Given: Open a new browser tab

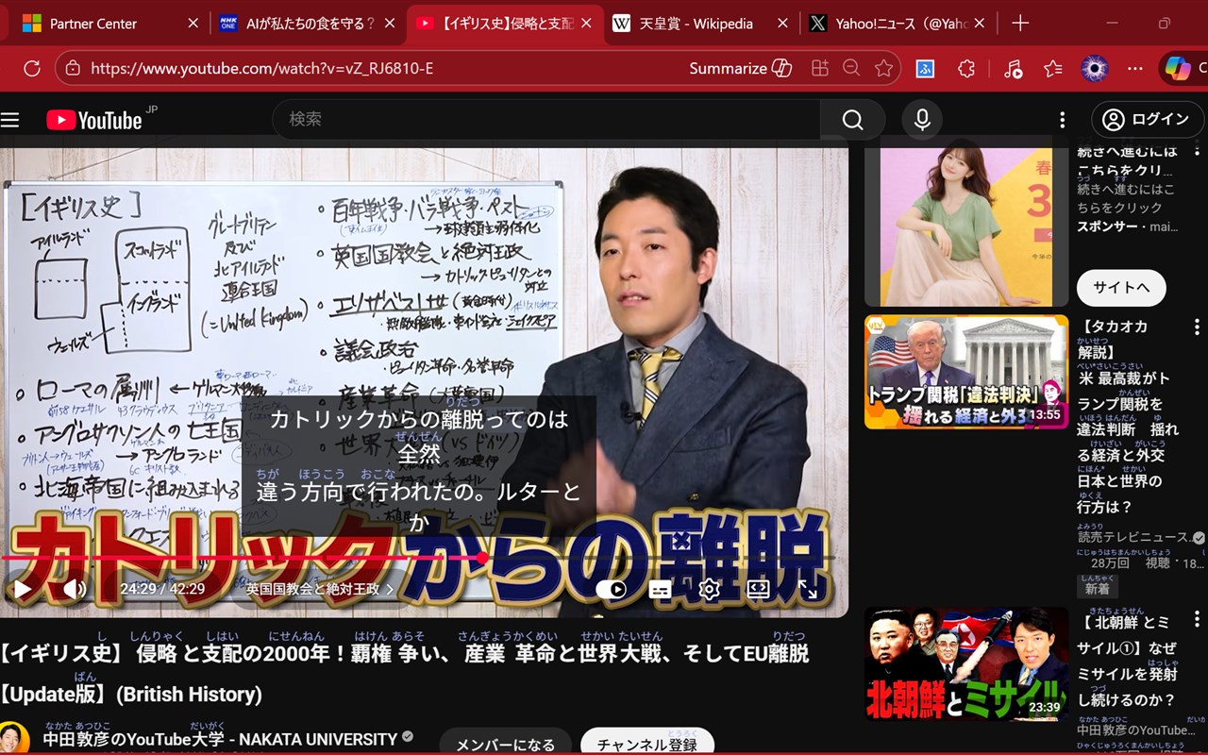Looking at the screenshot, I should [x=1019, y=24].
